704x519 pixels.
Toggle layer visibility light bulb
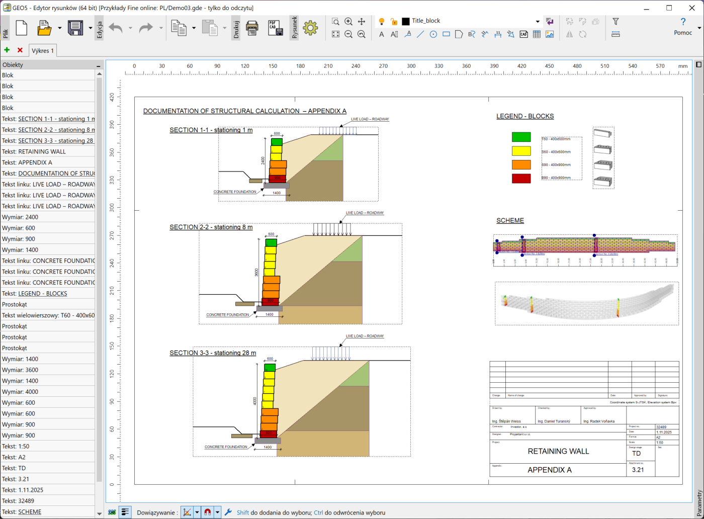(382, 21)
